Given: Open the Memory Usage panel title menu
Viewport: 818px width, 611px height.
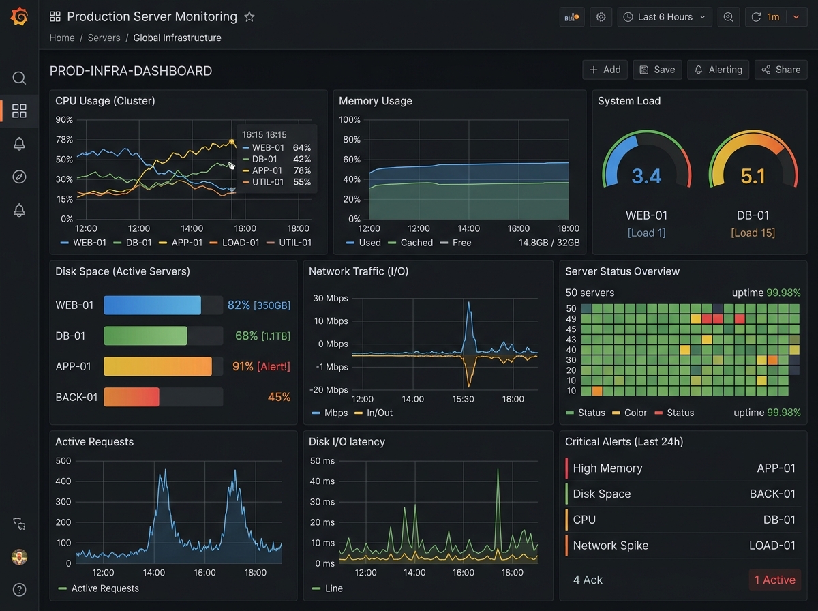Looking at the screenshot, I should coord(376,101).
